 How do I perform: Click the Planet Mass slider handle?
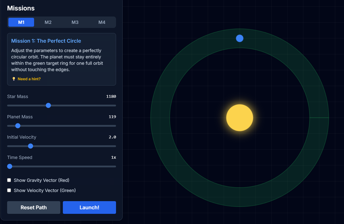pyautogui.click(x=18, y=126)
